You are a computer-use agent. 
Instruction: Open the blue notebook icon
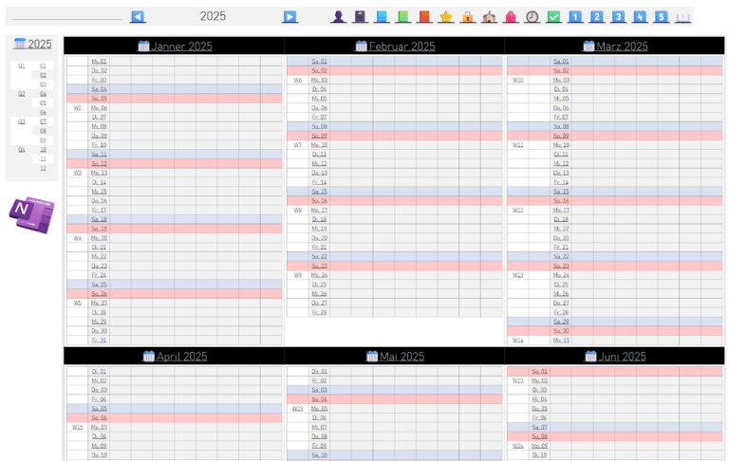pos(382,17)
